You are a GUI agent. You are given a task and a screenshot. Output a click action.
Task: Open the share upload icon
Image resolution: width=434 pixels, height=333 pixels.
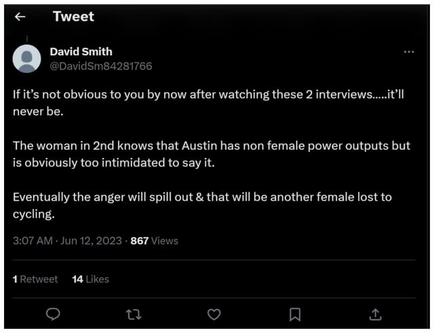click(x=376, y=314)
